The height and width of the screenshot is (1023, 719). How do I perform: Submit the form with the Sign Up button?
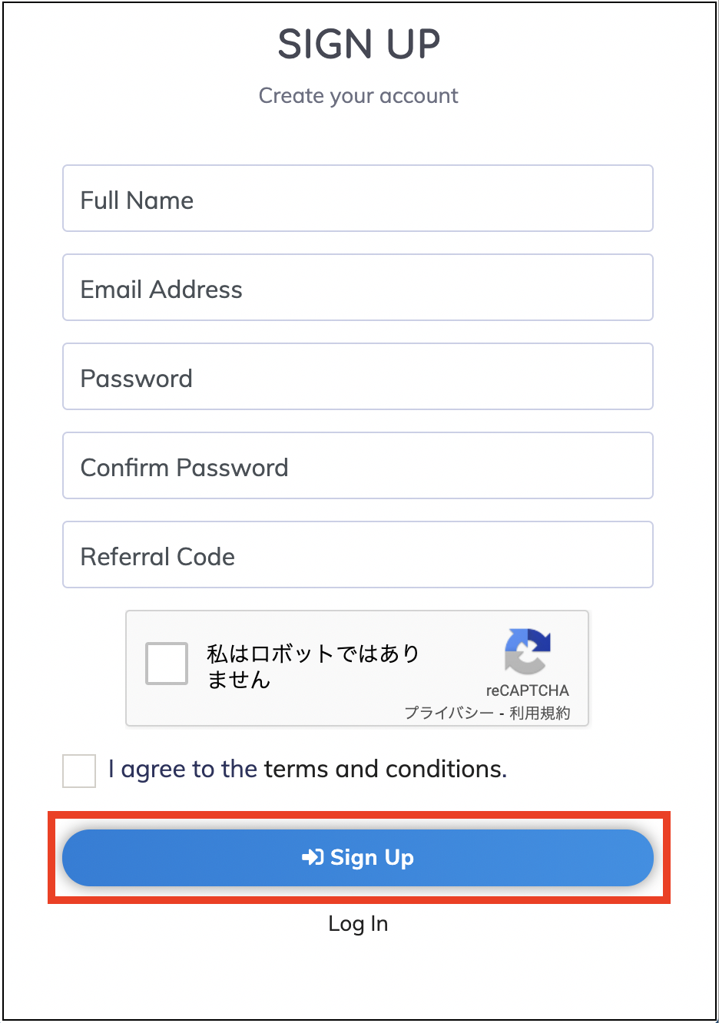tap(358, 858)
